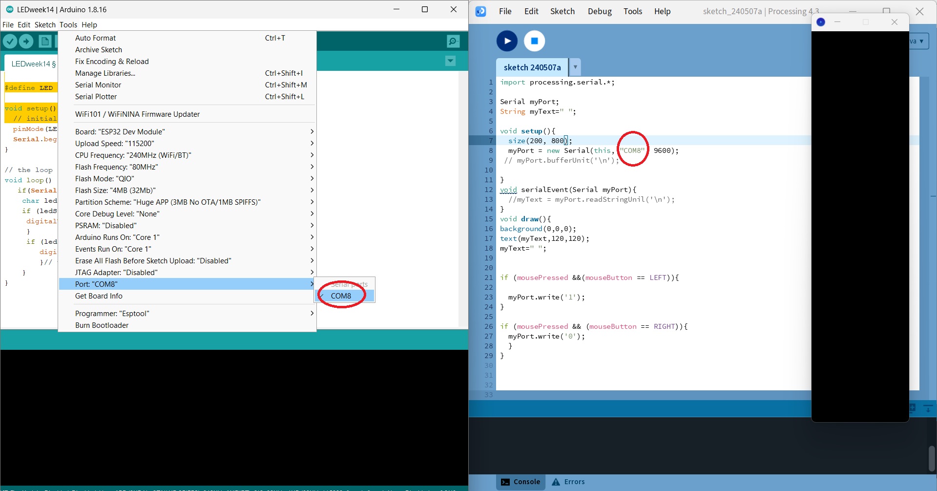Open Manage Libraries from Tools menu

(187, 73)
